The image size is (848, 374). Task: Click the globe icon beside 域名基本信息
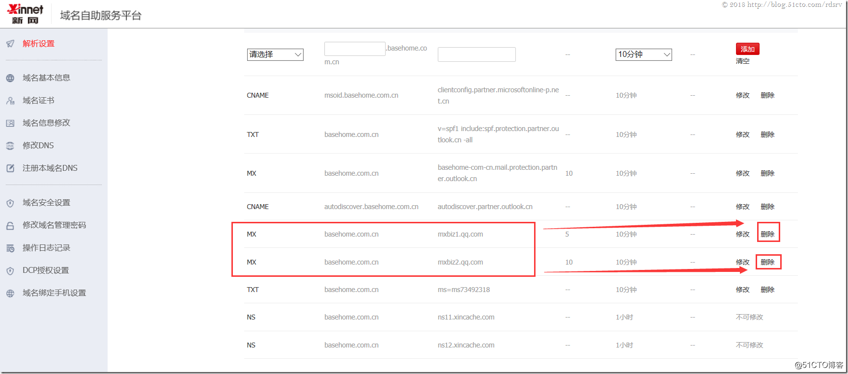click(10, 78)
